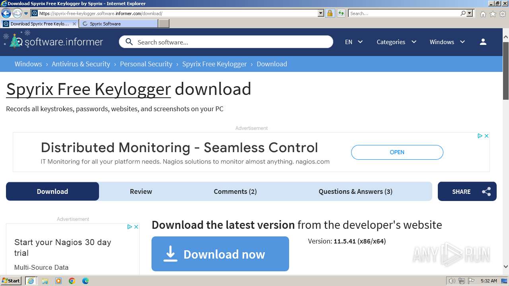Screen dimensions: 509x286
Task: Open the Edge taskbar icon
Action: tap(85, 281)
